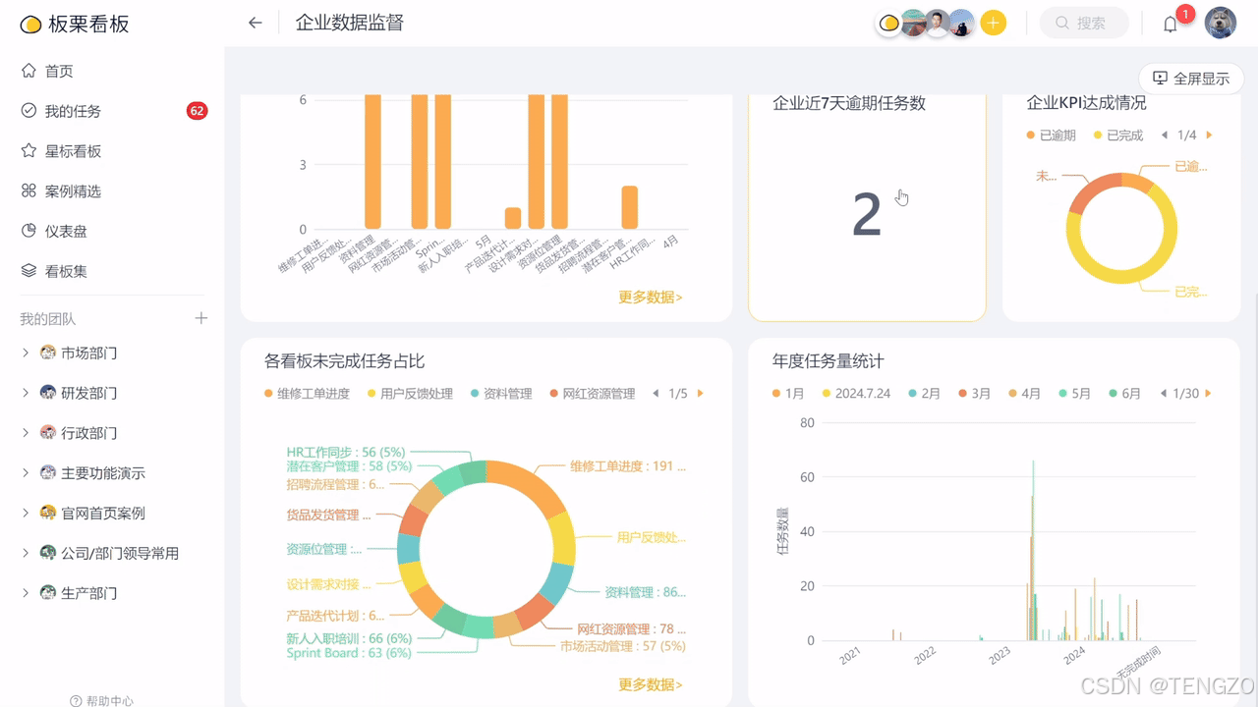
Task: Click the fourth member avatar in header
Action: (x=961, y=23)
